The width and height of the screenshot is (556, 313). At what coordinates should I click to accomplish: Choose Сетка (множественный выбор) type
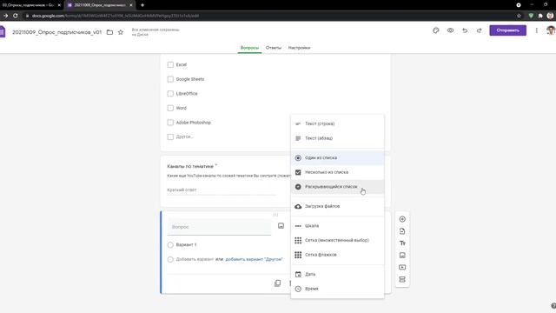[337, 240]
